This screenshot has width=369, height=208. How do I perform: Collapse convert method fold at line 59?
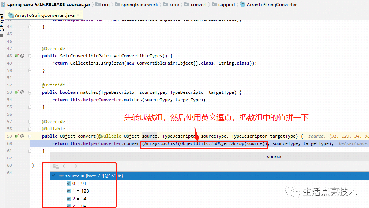30,136
